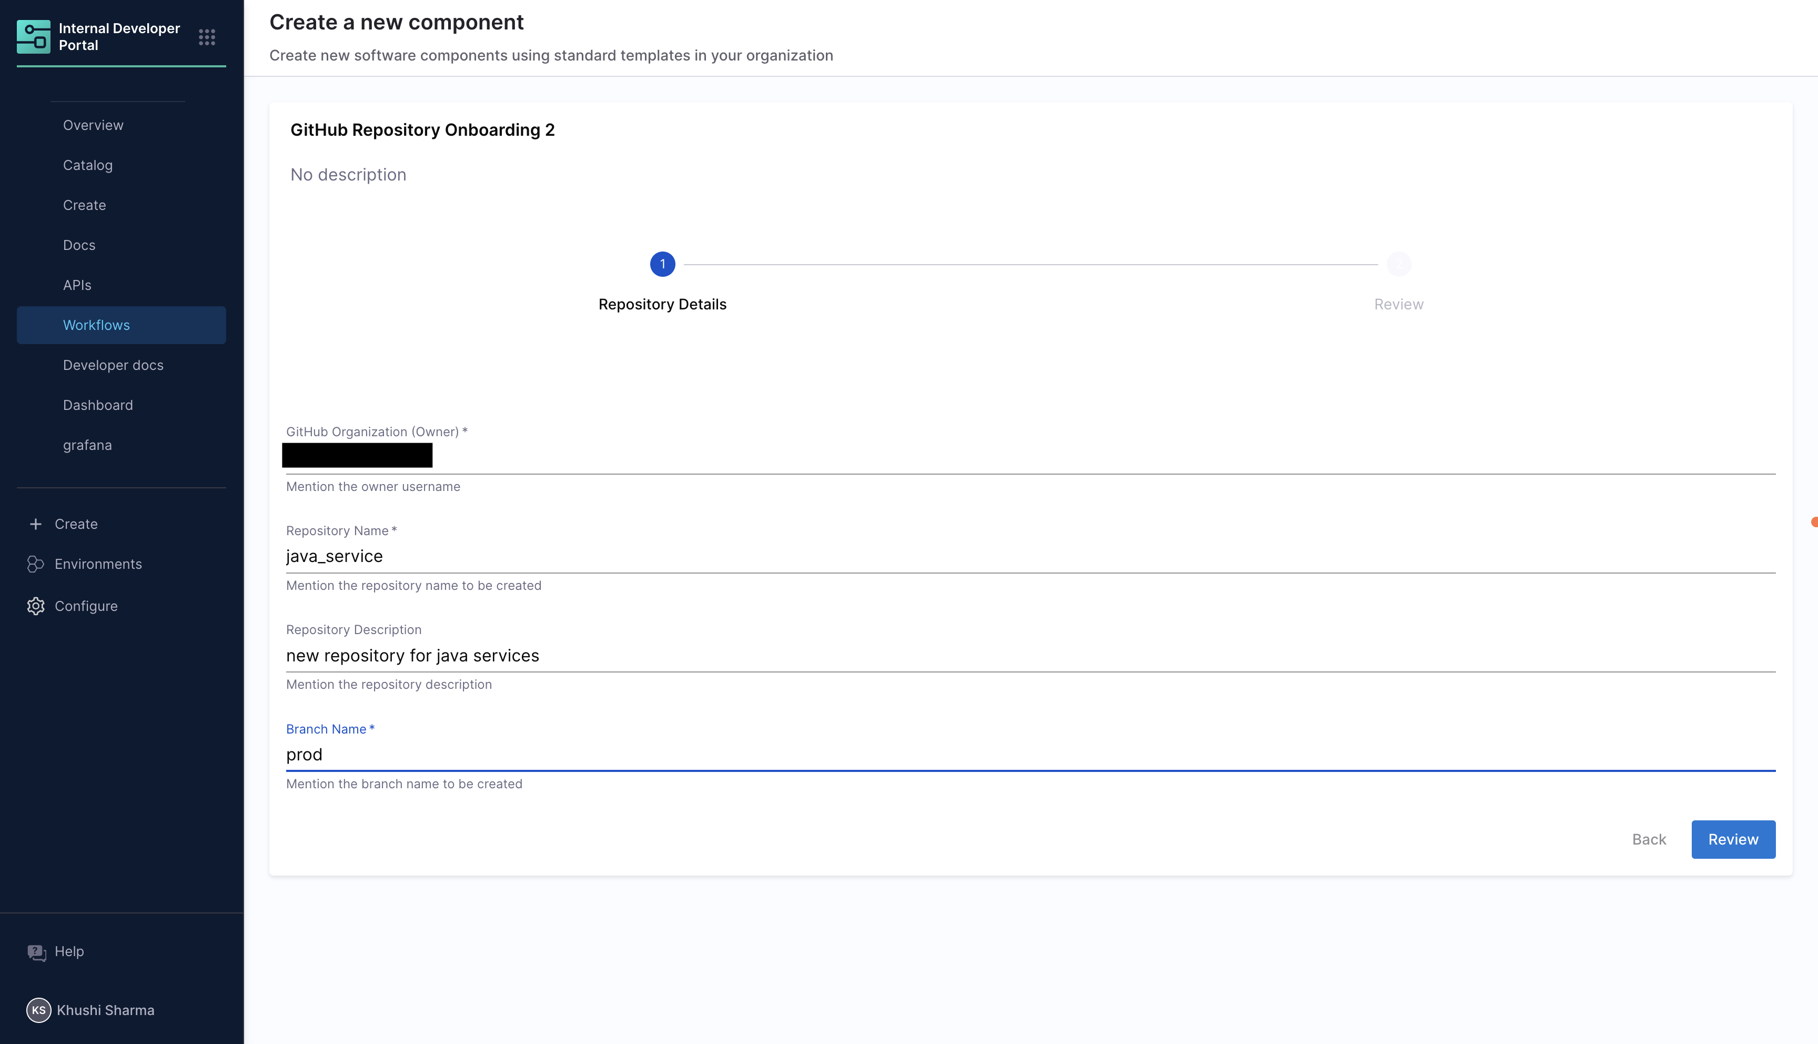The image size is (1818, 1044).
Task: Click the Back button
Action: 1648,840
